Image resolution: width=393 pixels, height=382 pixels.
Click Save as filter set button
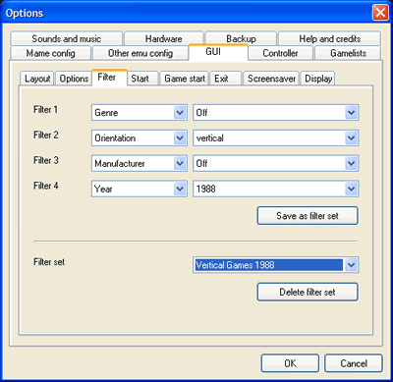pyautogui.click(x=308, y=216)
